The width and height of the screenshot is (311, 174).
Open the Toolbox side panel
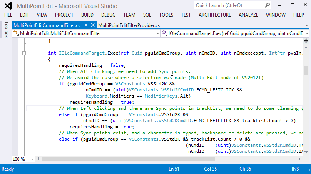6,30
